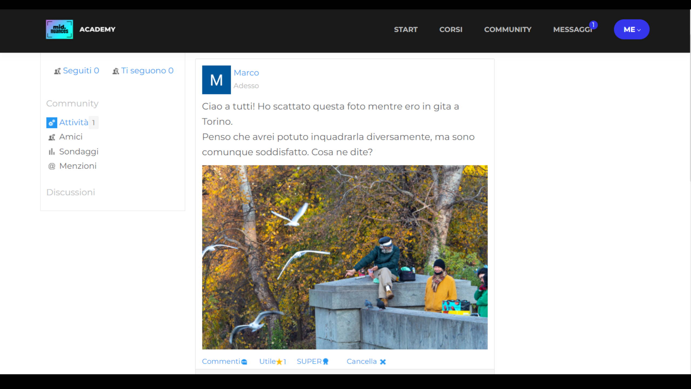
Task: Click the Seguiti people icon
Action: tap(57, 71)
